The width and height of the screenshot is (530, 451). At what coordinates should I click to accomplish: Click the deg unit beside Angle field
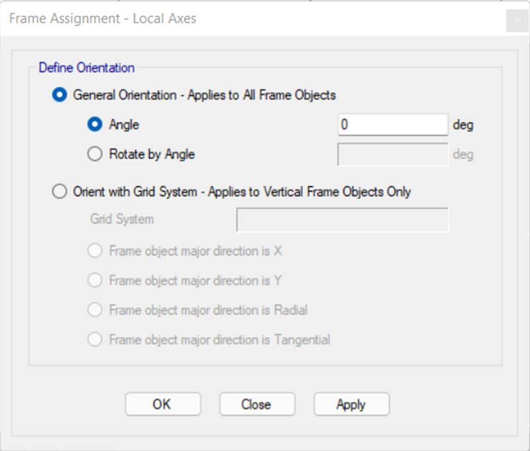(x=463, y=125)
